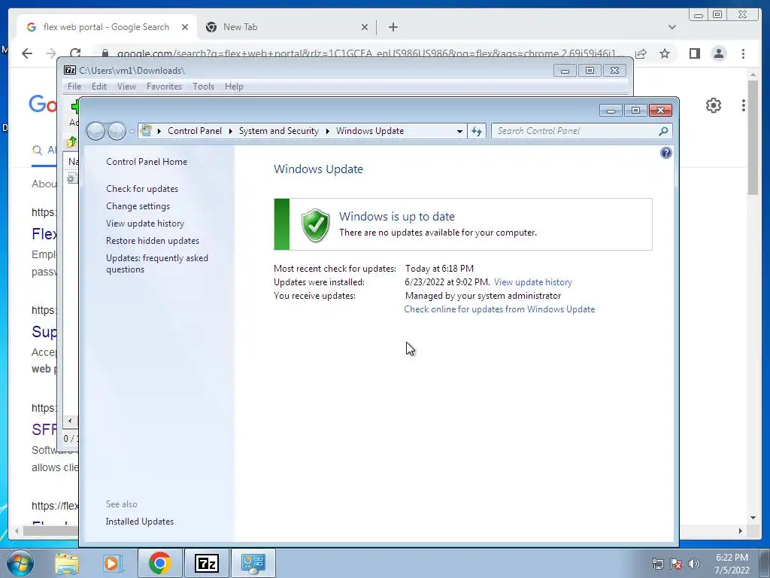Switch to the flex web portal Chrome tab
The height and width of the screenshot is (578, 770).
point(107,27)
